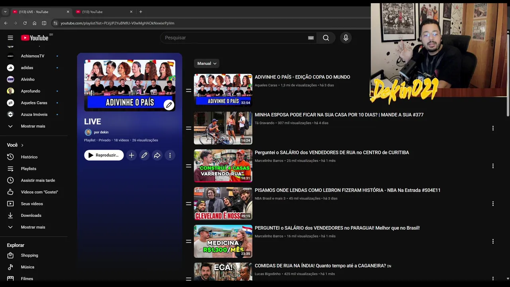Open playlist owner dekin link
This screenshot has height=287, width=510.
[x=101, y=132]
